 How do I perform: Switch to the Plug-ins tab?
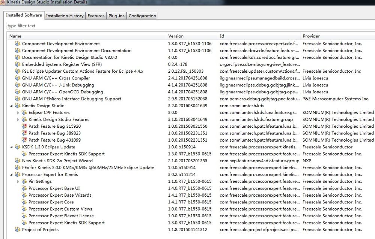[x=116, y=16]
